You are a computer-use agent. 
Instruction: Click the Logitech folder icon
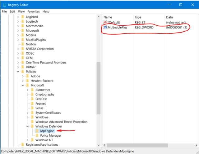23,21
